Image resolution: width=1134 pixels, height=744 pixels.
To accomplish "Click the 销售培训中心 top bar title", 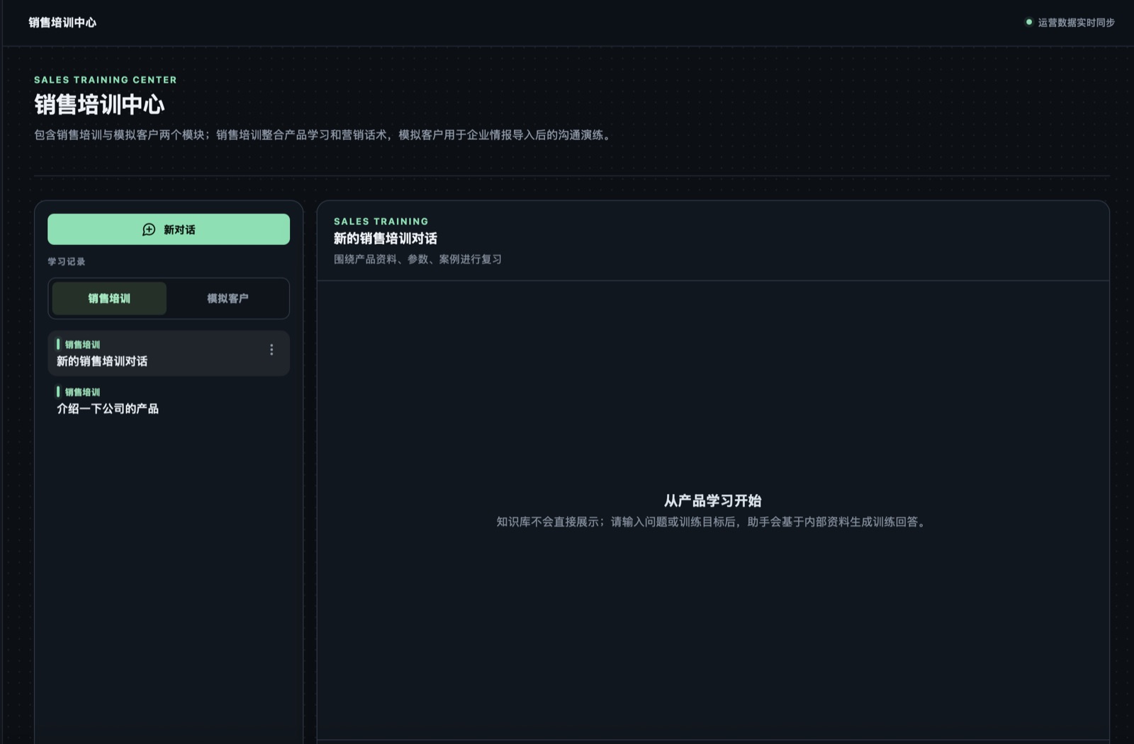I will 62,23.
